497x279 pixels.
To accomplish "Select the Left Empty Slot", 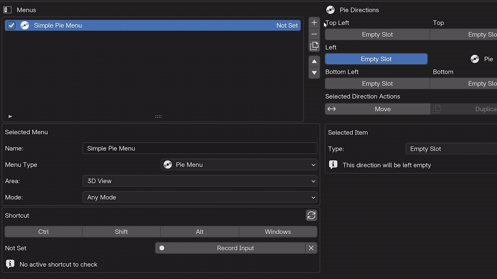I will [376, 59].
